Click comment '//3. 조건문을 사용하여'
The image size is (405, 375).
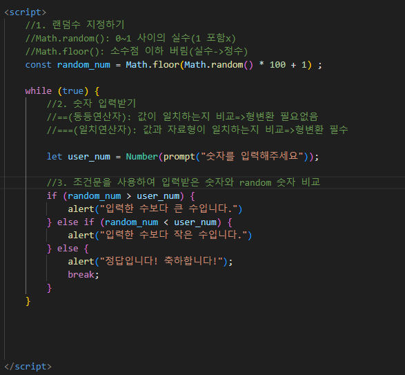tap(184, 182)
